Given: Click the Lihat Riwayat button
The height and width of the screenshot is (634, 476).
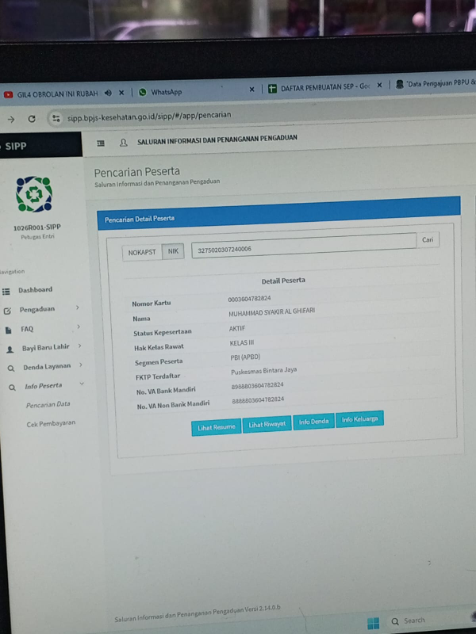Looking at the screenshot, I should click(x=267, y=425).
